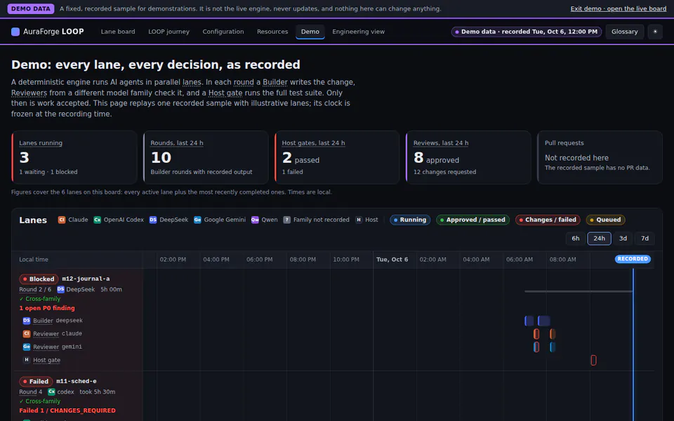Open the Lane board tab

click(118, 32)
